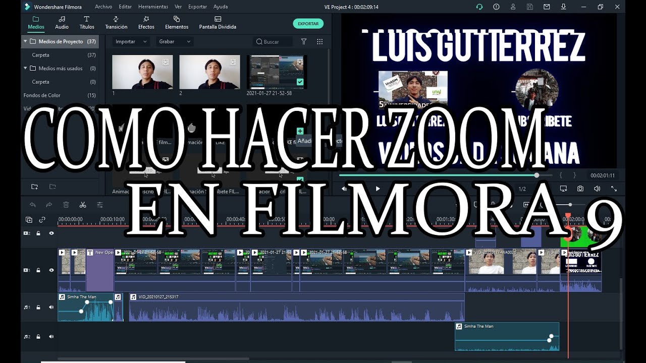Image resolution: width=646 pixels, height=363 pixels.
Task: Open the mail messages icon in title bar
Action: point(547,7)
